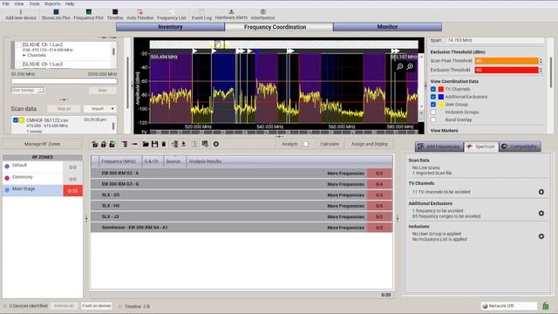The image size is (558, 314).
Task: Expand the EW 300 IEM G3 - G group
Action: coord(242,184)
